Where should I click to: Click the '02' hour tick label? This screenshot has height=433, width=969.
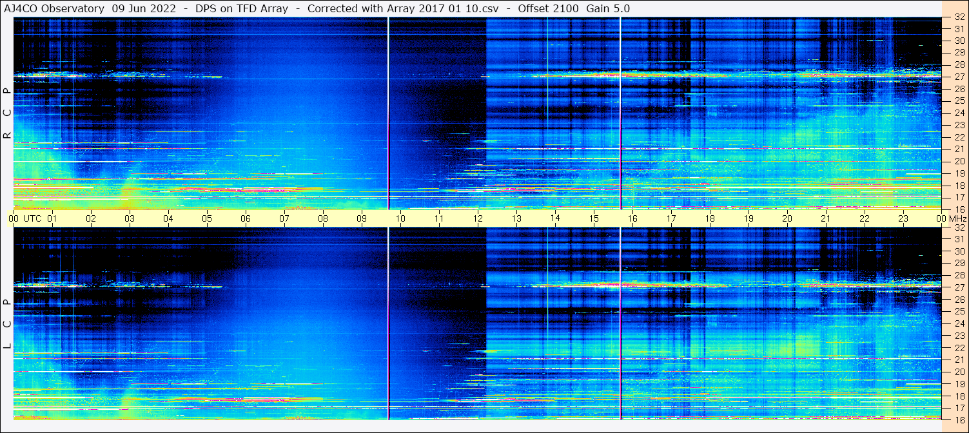(x=91, y=218)
